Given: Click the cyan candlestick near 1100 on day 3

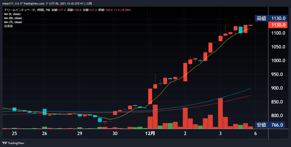Looking at the screenshot, I should pyautogui.click(x=240, y=30).
